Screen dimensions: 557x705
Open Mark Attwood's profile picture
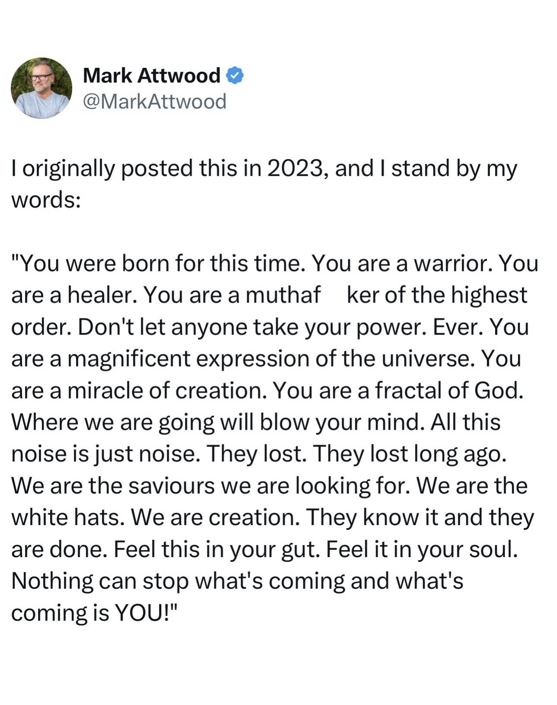coord(41,88)
